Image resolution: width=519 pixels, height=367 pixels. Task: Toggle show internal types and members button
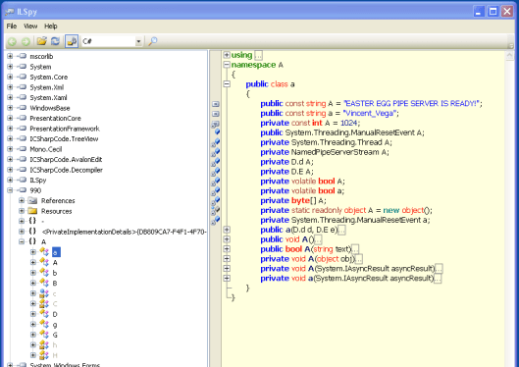[x=72, y=41]
